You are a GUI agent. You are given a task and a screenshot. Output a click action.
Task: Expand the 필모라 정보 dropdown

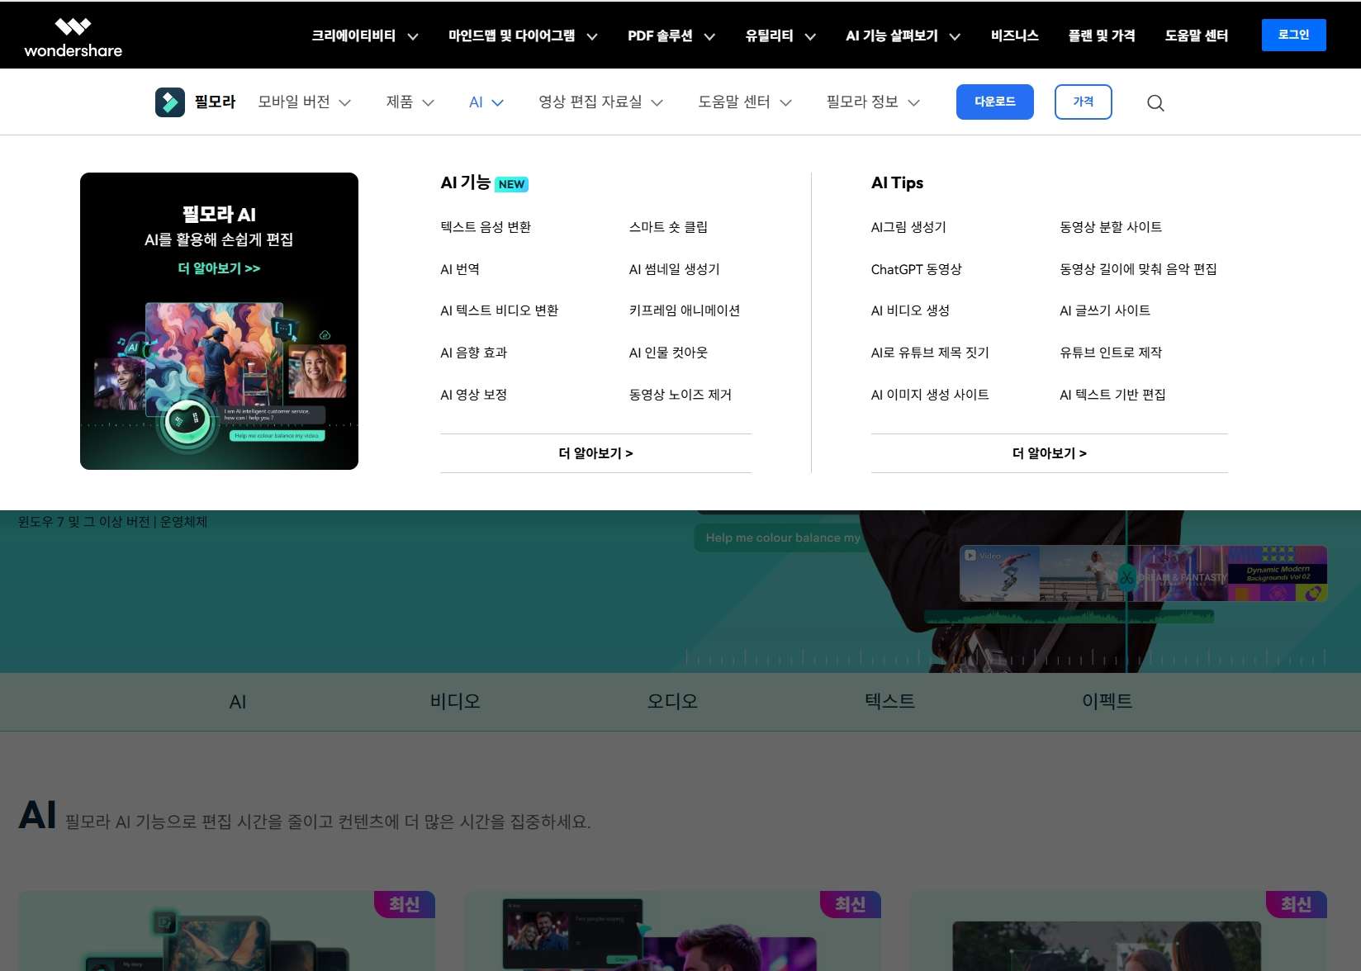(873, 102)
